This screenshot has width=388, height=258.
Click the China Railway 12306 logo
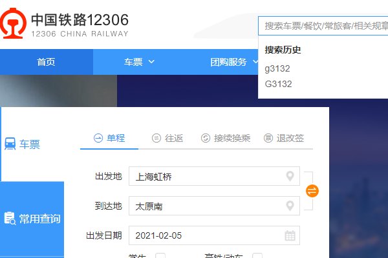point(64,23)
